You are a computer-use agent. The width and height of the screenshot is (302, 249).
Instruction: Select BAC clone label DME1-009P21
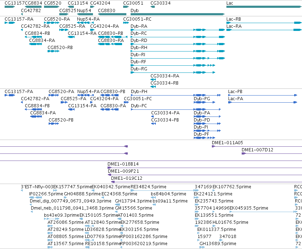123,171
